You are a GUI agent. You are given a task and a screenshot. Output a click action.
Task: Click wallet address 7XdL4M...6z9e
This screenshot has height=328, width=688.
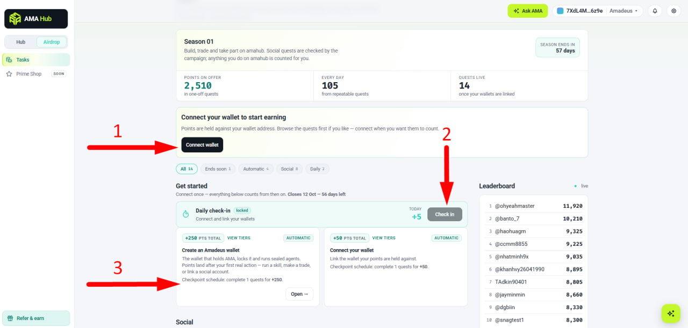pyautogui.click(x=584, y=11)
